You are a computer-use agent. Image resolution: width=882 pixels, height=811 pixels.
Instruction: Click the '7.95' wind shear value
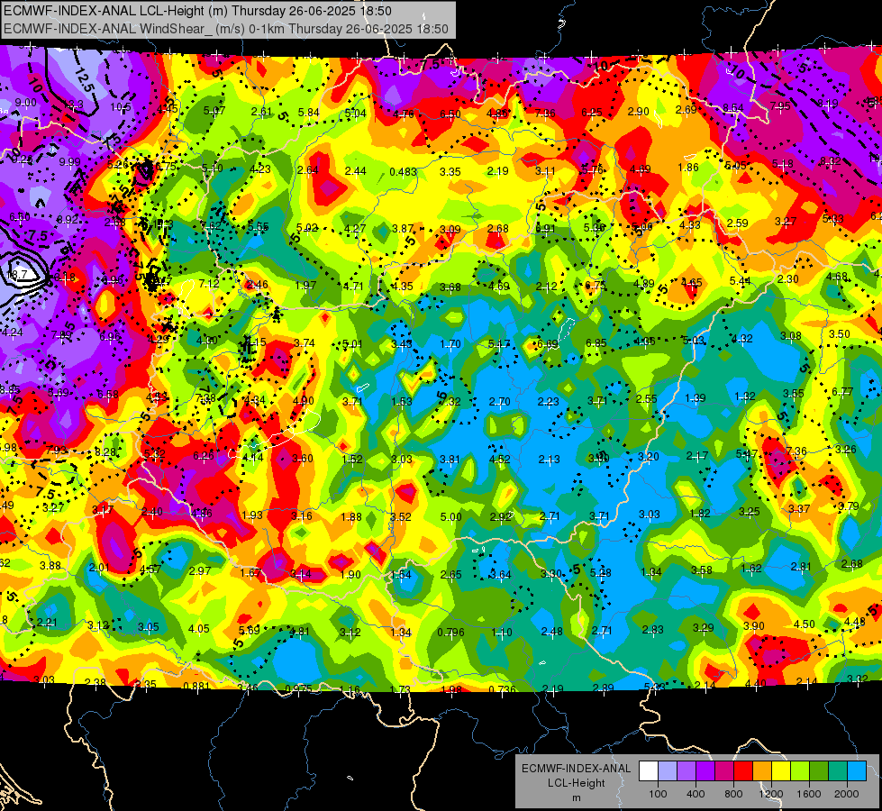[781, 105]
